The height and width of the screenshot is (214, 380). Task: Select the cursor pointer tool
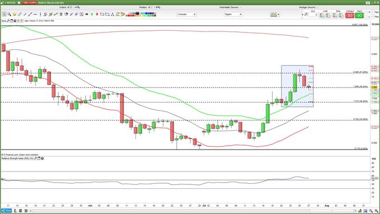click(4, 15)
